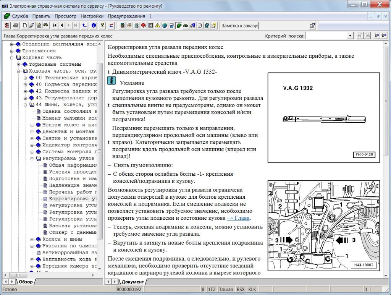Switch to the Обзор tab
The height and width of the screenshot is (295, 391).
point(26,282)
